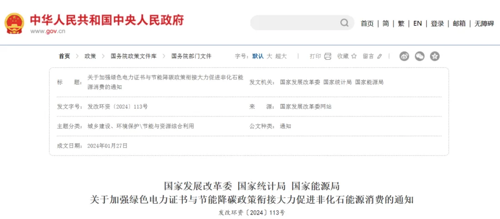This screenshot has height=219, width=500.
Task: Switch to 简 simplified Chinese
Action: click(386, 24)
